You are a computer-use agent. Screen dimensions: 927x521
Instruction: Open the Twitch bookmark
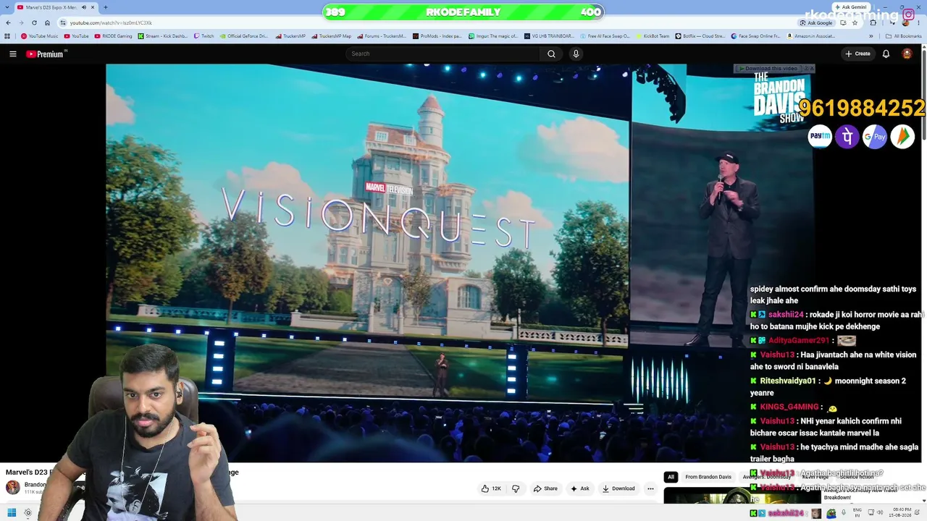[204, 35]
